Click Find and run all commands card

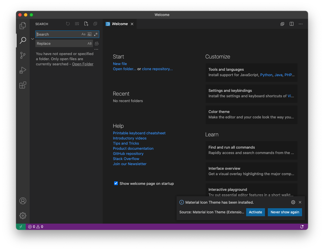[252, 150]
